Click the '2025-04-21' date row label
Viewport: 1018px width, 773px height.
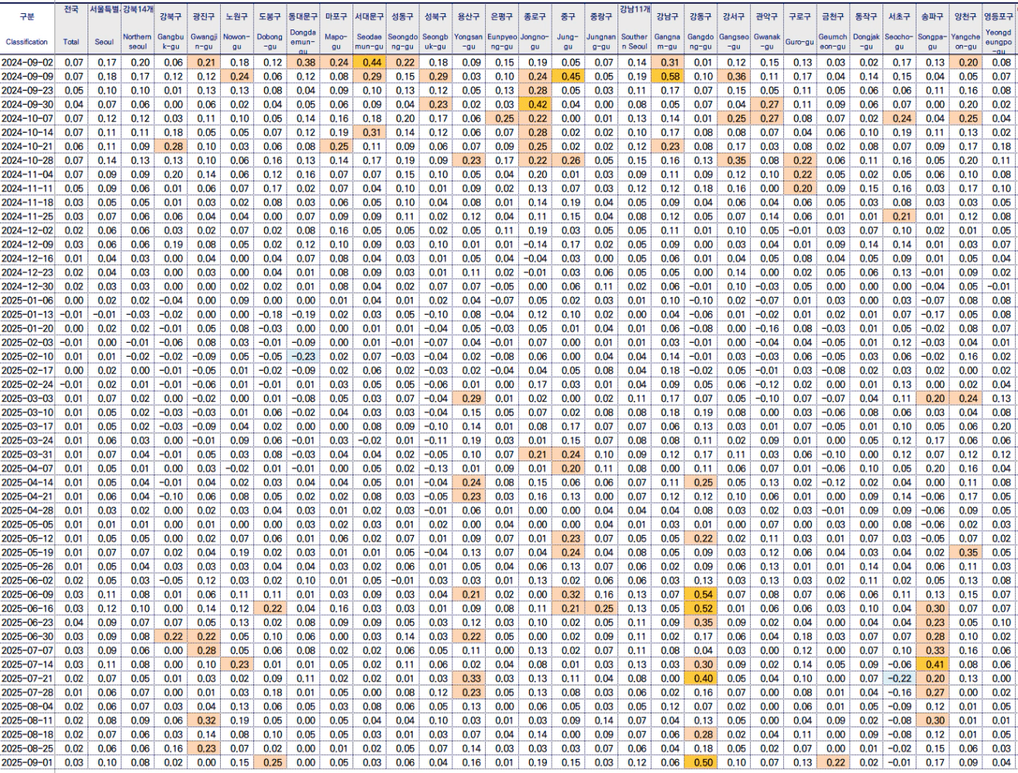click(26, 495)
